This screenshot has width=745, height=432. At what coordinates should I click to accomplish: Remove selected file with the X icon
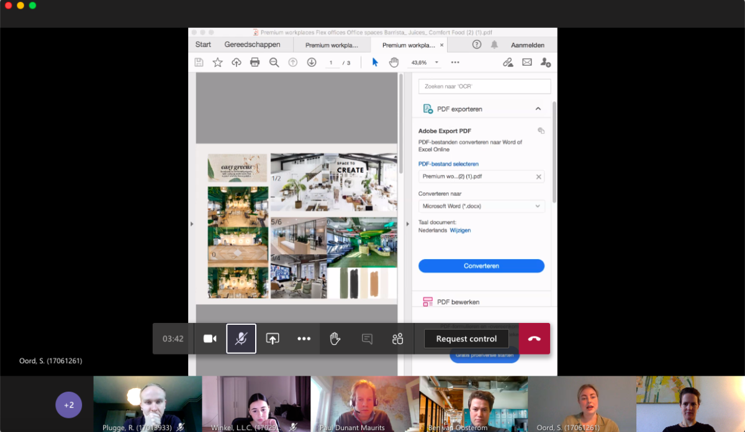point(539,177)
